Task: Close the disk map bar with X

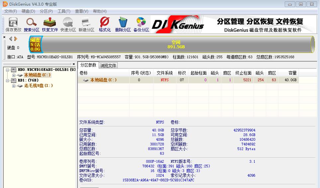Action: click(4, 37)
